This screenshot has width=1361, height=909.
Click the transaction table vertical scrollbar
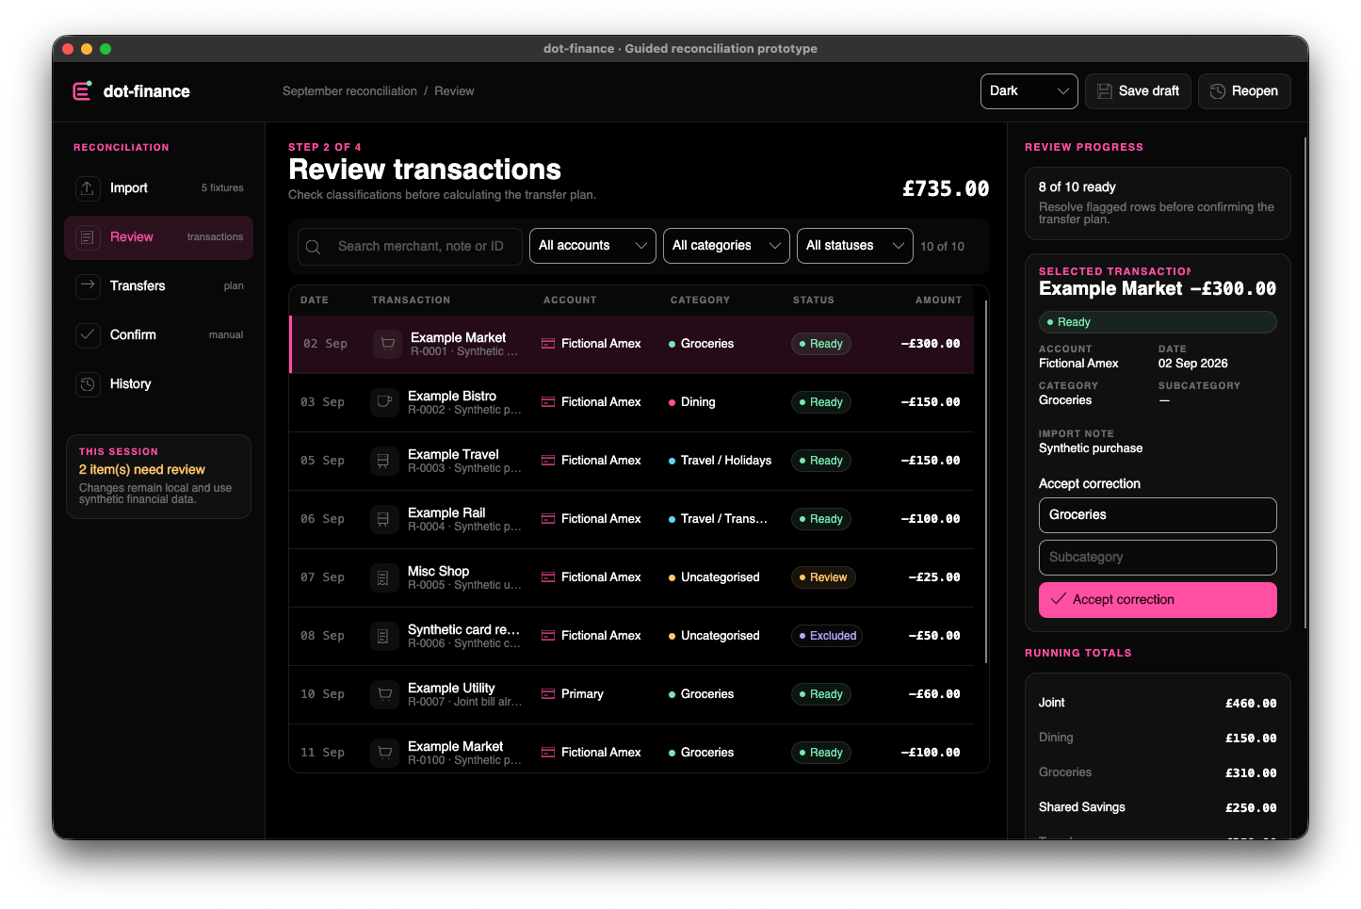[x=985, y=481]
